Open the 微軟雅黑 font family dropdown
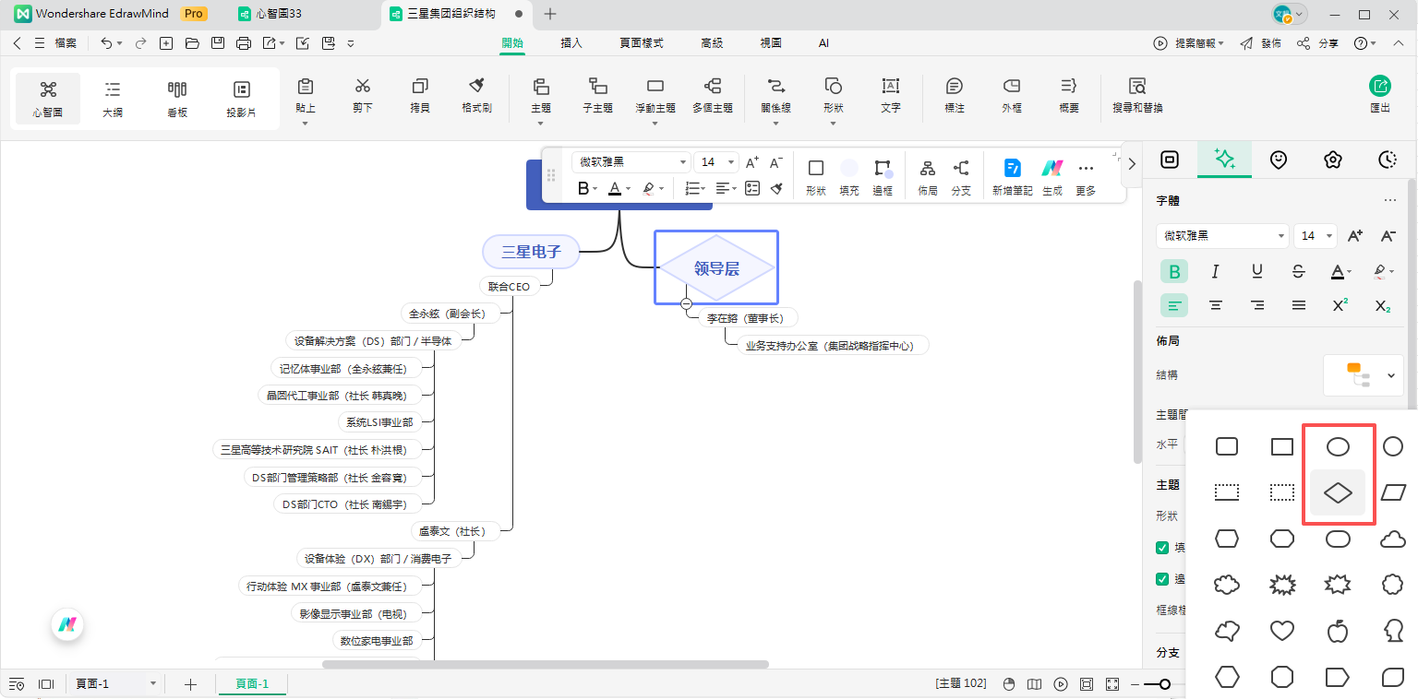This screenshot has height=699, width=1418. coord(1222,235)
